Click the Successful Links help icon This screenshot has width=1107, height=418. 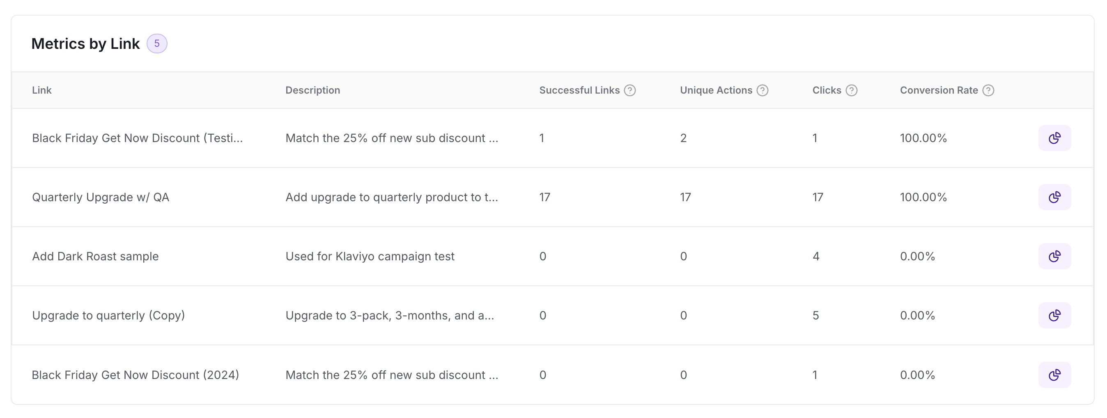click(x=629, y=90)
